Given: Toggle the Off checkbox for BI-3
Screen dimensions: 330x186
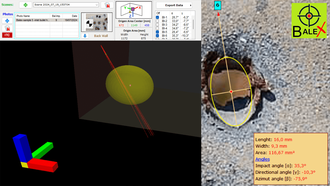Looking at the screenshot, I should pyautogui.click(x=157, y=25).
